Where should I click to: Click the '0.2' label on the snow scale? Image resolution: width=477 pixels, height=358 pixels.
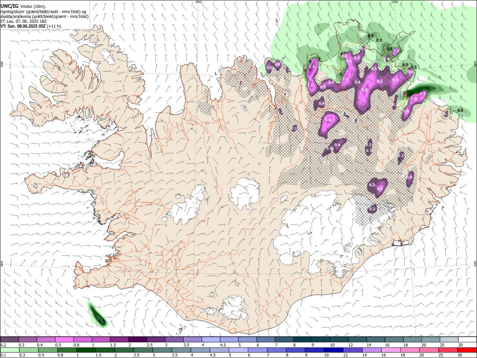coord(3,345)
